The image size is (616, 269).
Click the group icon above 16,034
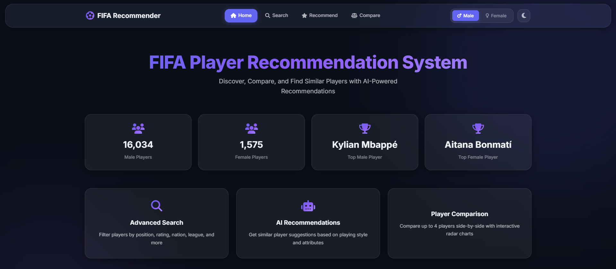click(138, 129)
